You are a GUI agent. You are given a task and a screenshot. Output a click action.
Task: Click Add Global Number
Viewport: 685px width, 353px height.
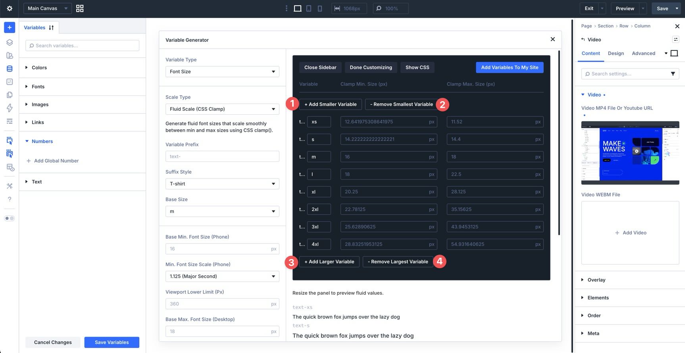52,161
